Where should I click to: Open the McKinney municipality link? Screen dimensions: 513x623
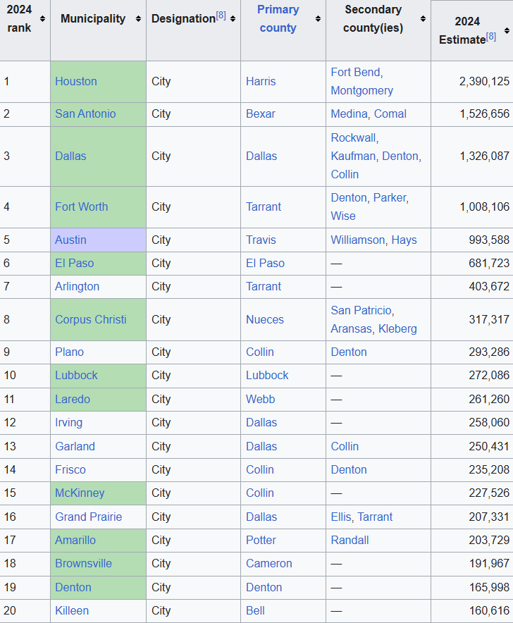[80, 493]
